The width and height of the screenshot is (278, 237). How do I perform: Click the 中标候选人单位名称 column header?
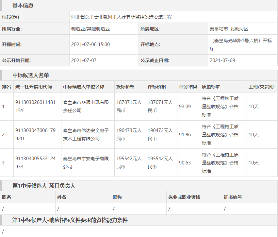[84, 87]
